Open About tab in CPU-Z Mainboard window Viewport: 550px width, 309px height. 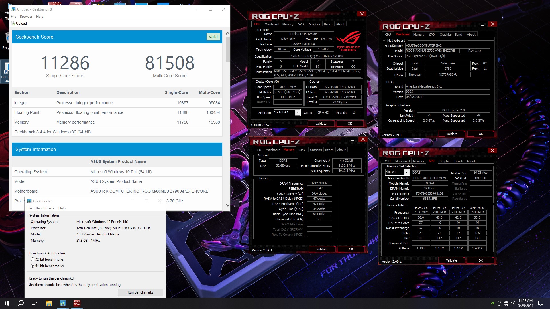coord(471,35)
